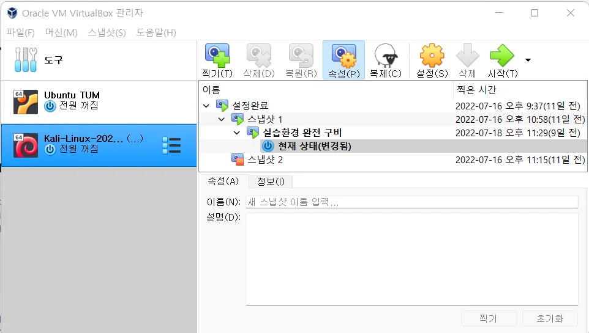Screen dimensions: 589x333
Task: Select the Ubuntu TUM machine icon
Action: [x=26, y=101]
